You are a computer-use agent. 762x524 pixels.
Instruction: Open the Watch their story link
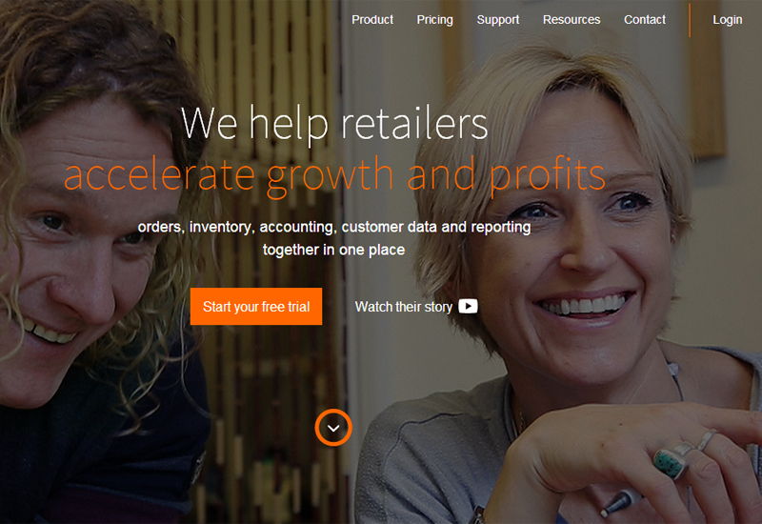tap(416, 307)
